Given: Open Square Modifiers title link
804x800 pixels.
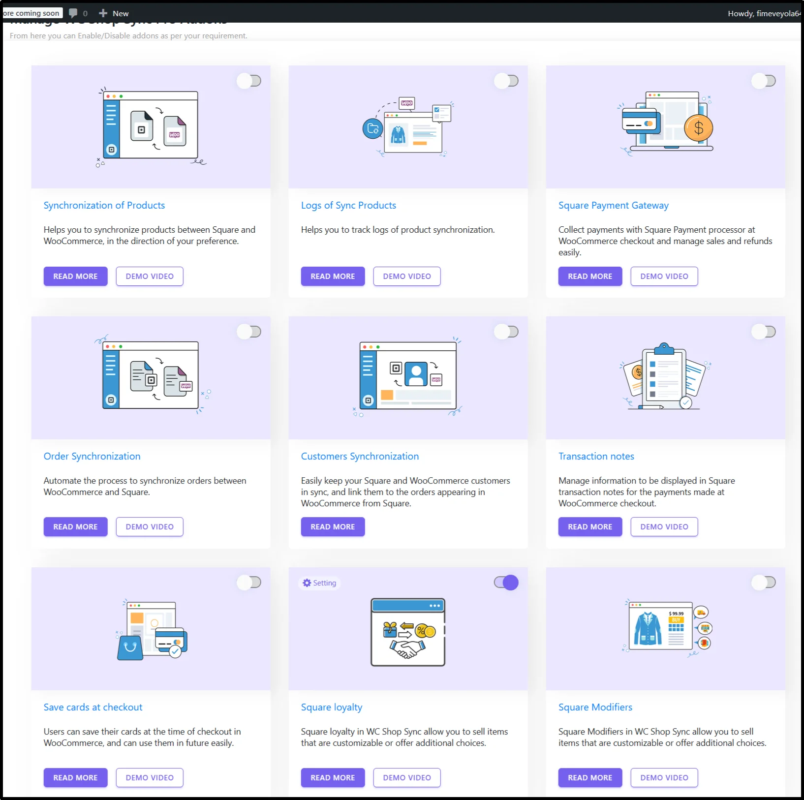Looking at the screenshot, I should click(x=595, y=707).
